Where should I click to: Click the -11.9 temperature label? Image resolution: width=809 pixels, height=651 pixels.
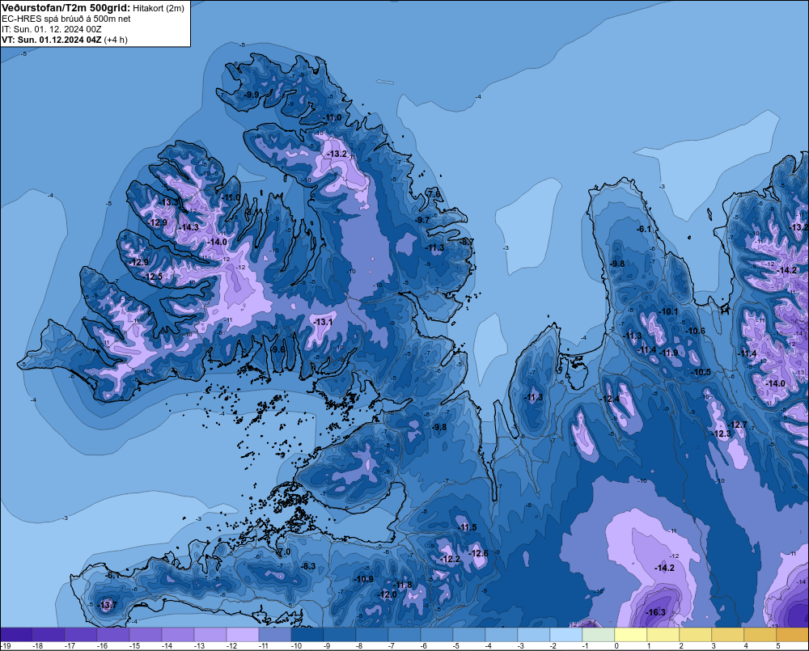[668, 353]
